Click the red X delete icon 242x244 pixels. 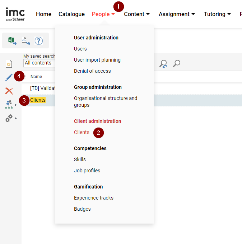(x=9, y=91)
